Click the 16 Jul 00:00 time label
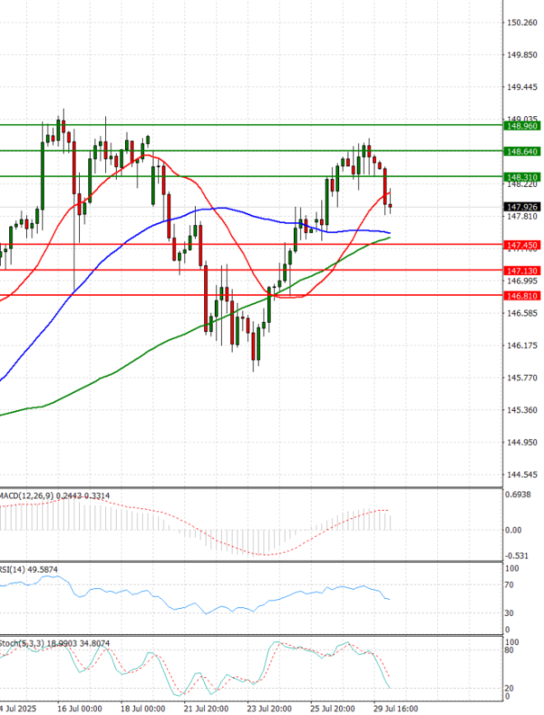Viewport: 544px width, 715px height. (x=79, y=709)
